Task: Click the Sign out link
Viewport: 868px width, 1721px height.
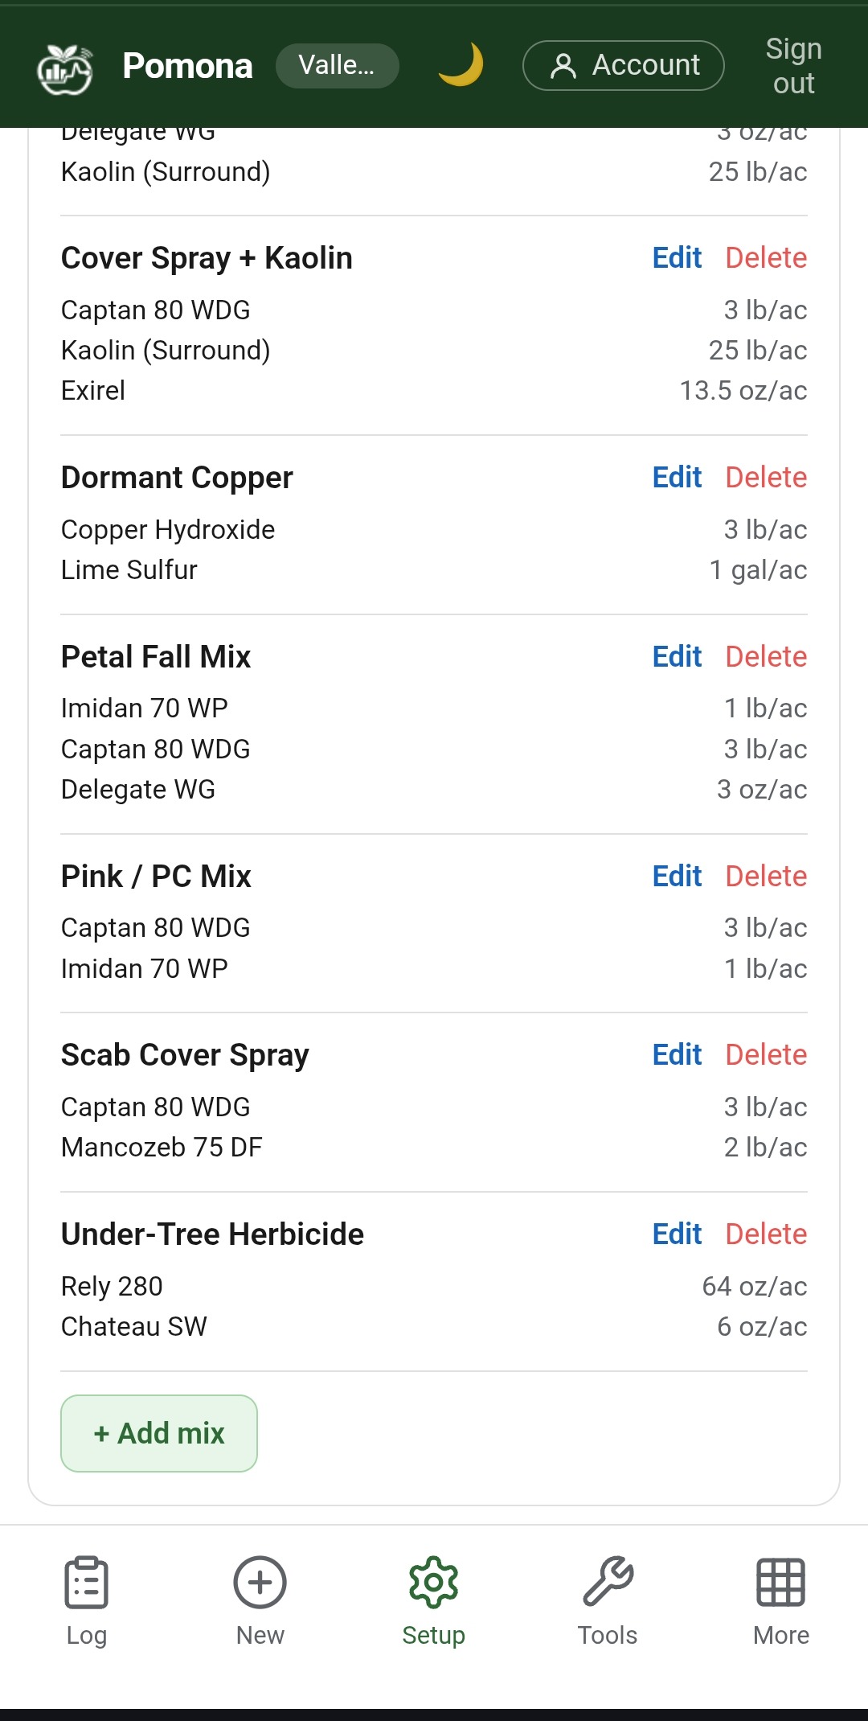Action: [x=793, y=66]
